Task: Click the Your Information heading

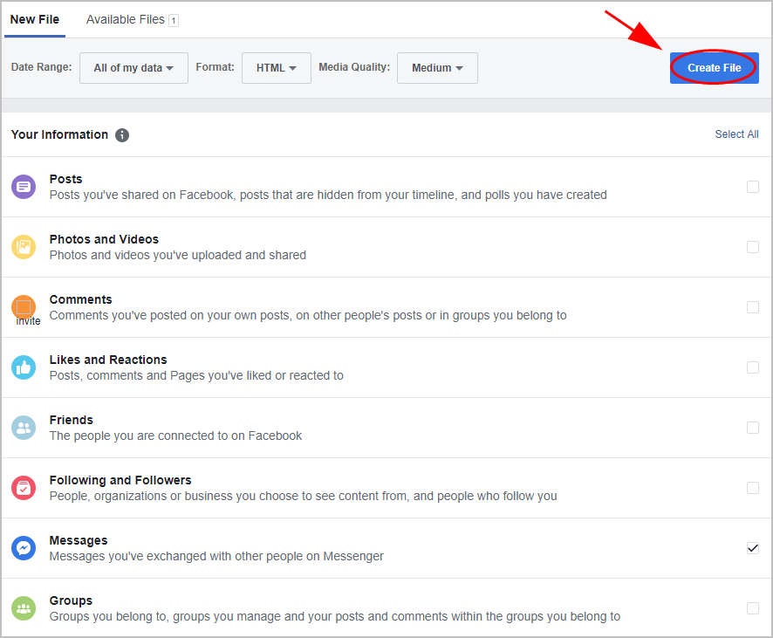Action: point(59,134)
